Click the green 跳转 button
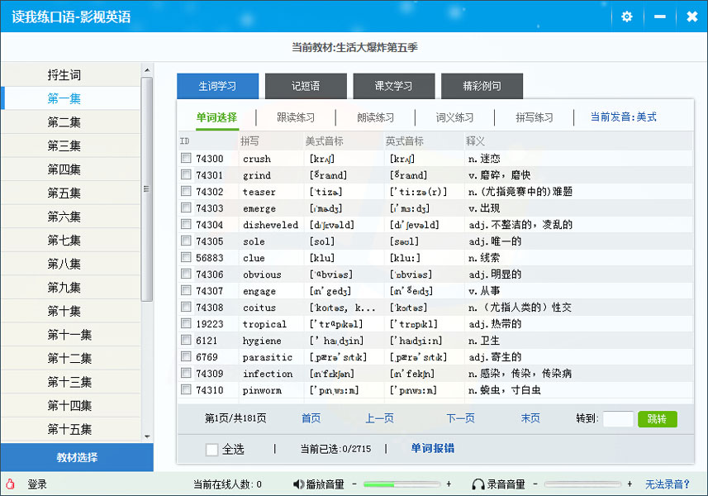 coord(657,419)
